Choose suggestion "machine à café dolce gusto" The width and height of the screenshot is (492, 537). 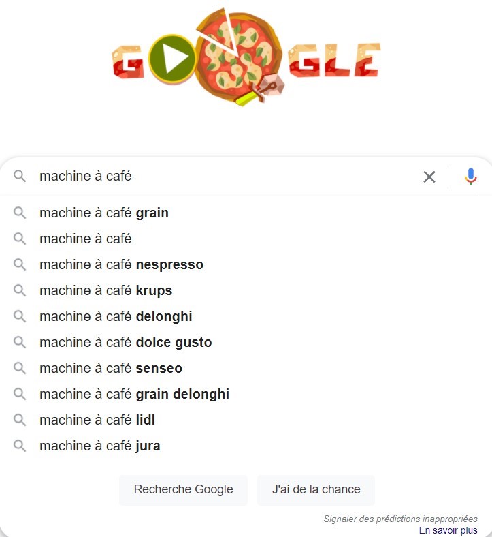125,342
